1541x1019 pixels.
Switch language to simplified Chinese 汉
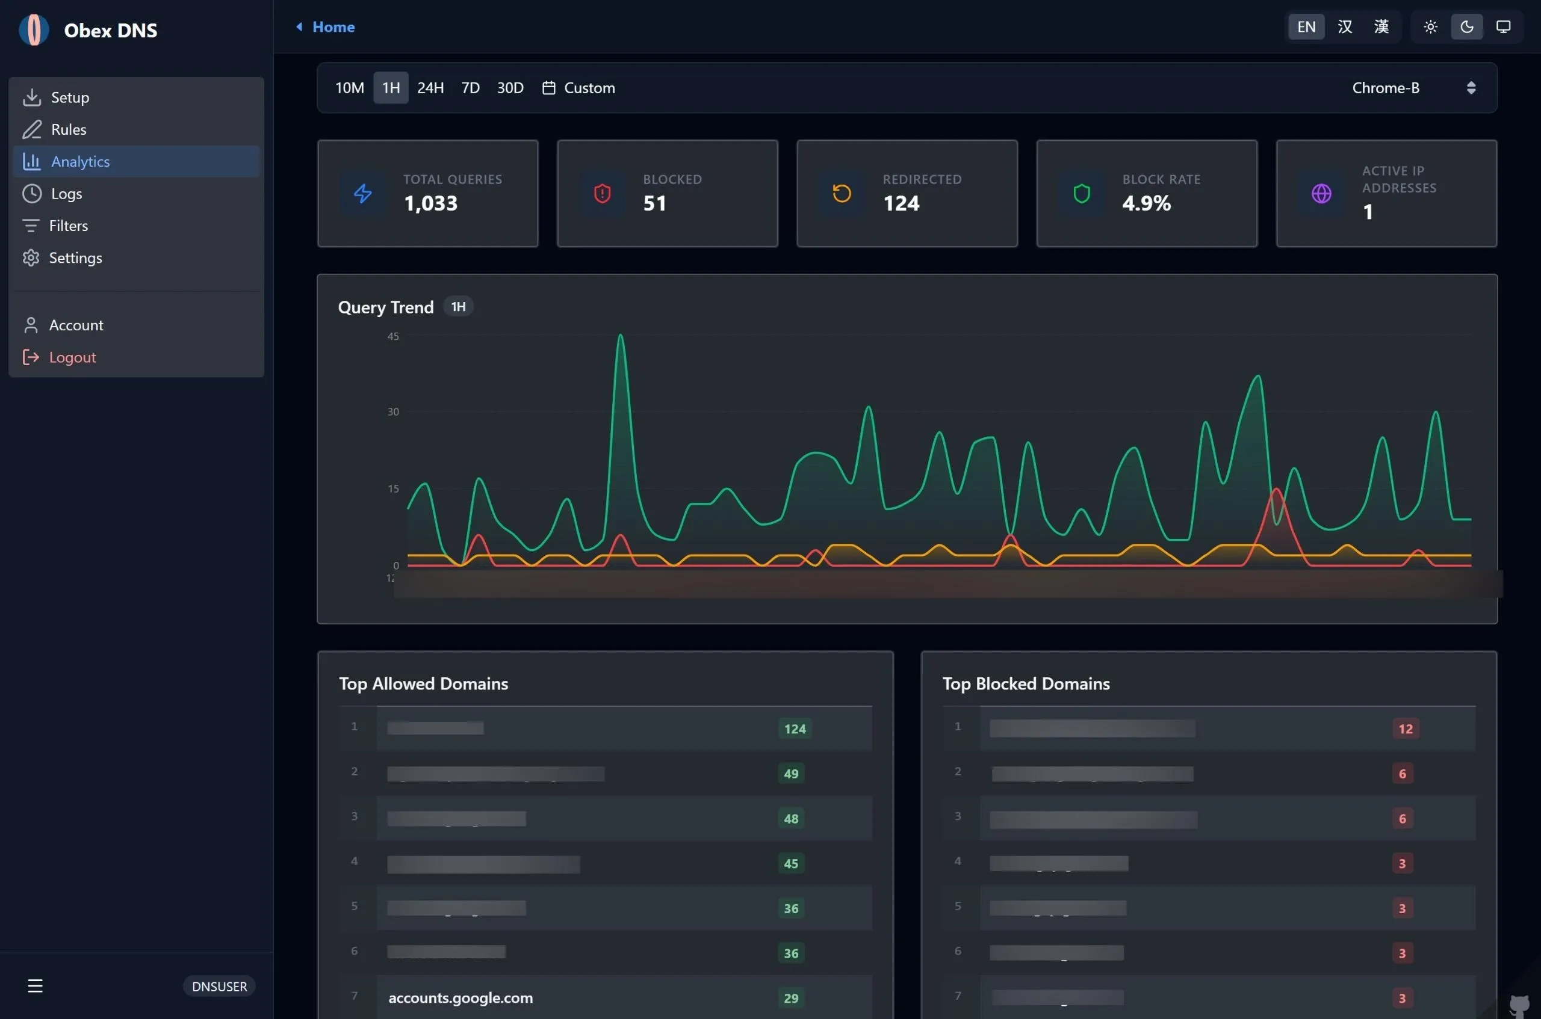(x=1345, y=26)
